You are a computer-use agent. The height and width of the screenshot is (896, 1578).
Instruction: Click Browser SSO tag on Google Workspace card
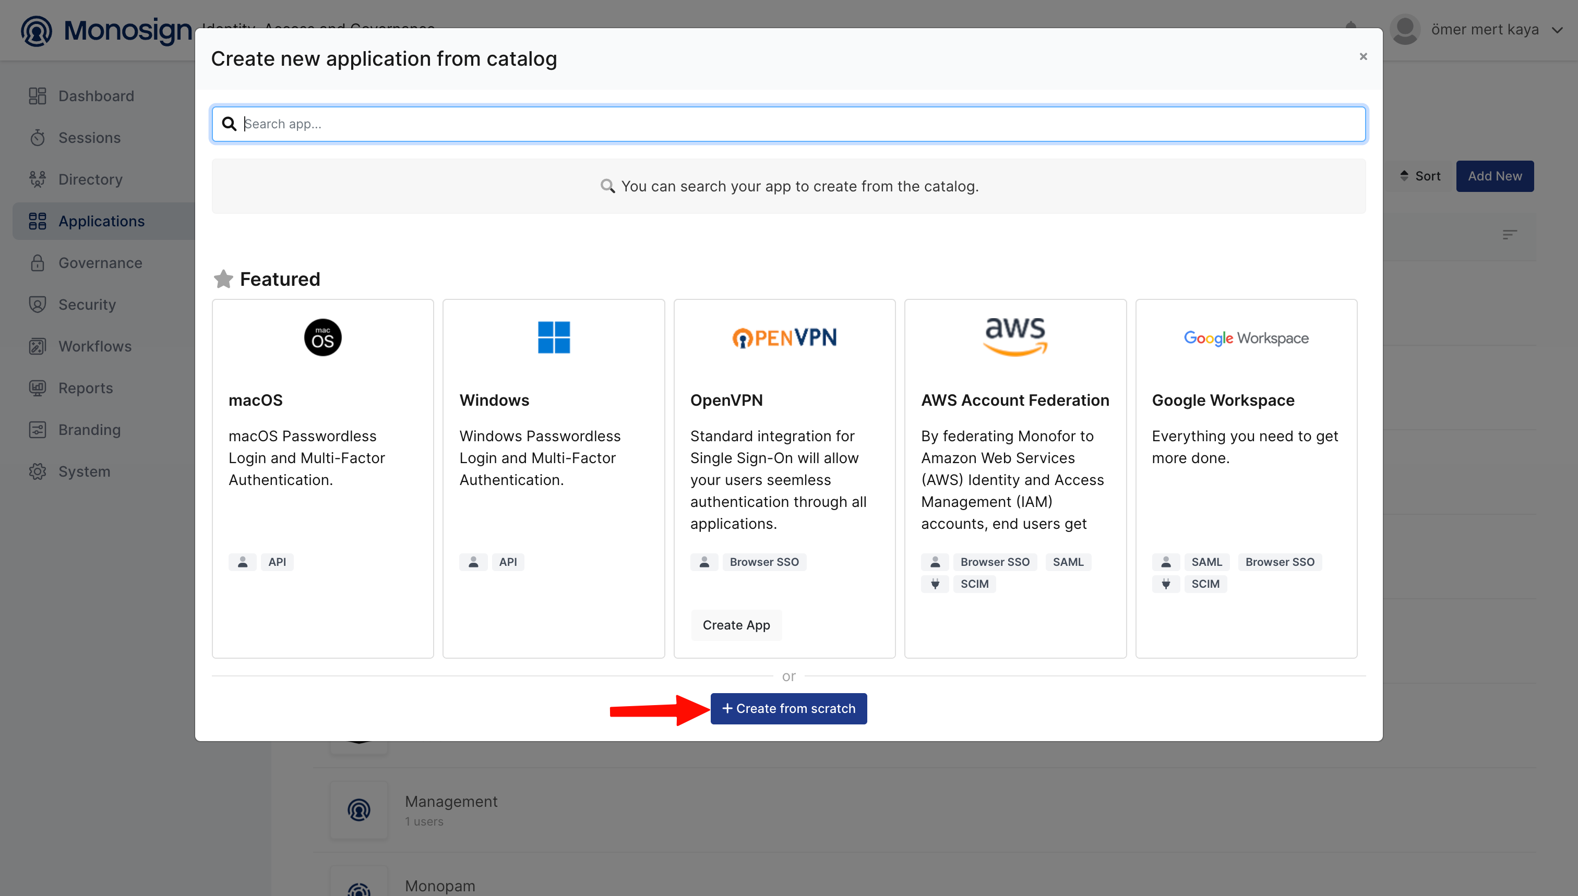coord(1280,562)
